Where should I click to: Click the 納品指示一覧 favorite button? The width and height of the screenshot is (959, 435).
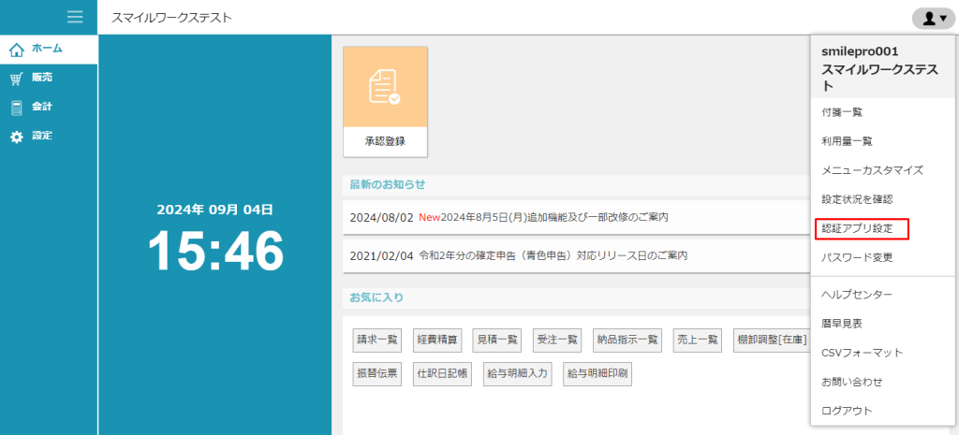click(627, 341)
